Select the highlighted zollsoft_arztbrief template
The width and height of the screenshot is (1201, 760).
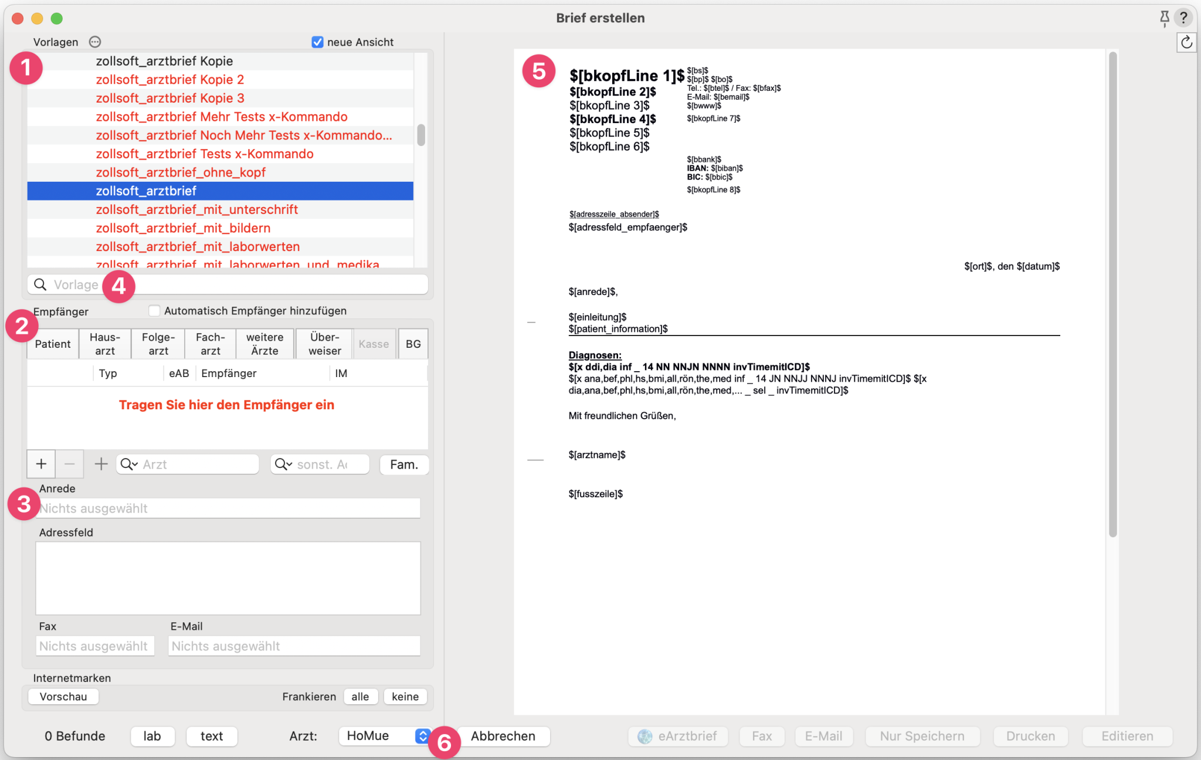220,191
